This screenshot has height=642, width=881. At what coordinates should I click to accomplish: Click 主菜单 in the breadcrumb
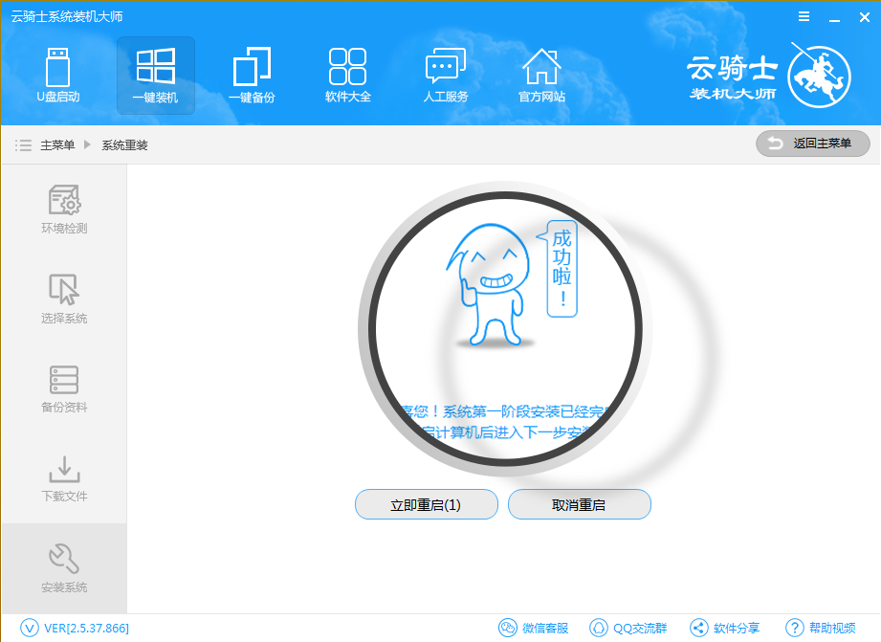(x=57, y=145)
